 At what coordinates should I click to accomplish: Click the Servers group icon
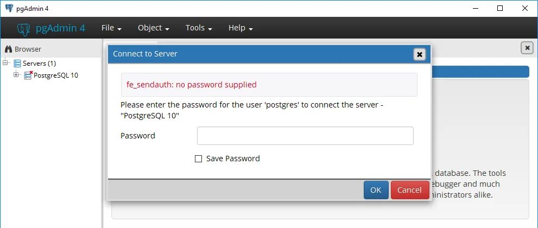(x=17, y=64)
